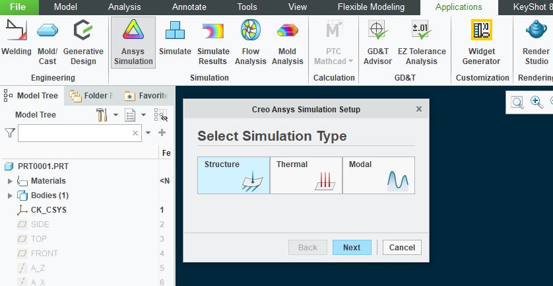Select the Applications ribbon tab
Image resolution: width=553 pixels, height=286 pixels.
point(459,7)
